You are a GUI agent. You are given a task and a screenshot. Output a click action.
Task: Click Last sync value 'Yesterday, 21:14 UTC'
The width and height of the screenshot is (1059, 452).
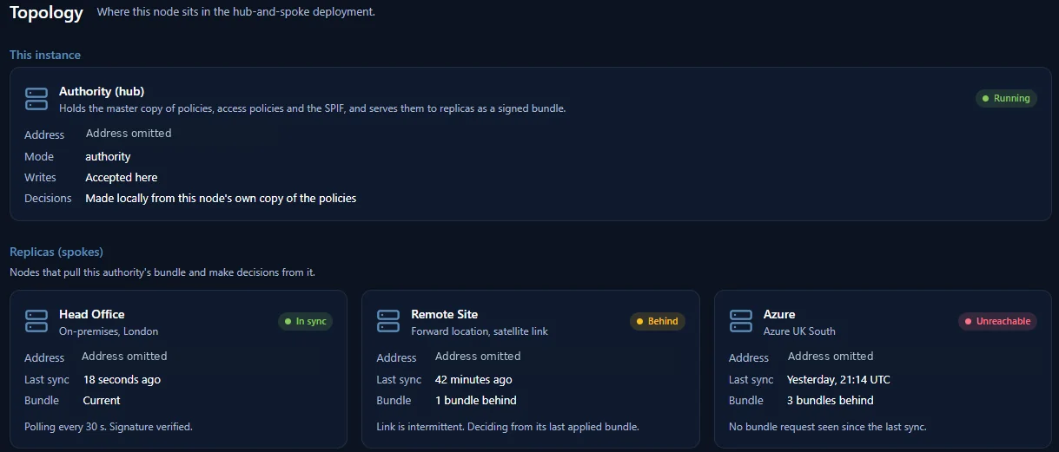[838, 379]
